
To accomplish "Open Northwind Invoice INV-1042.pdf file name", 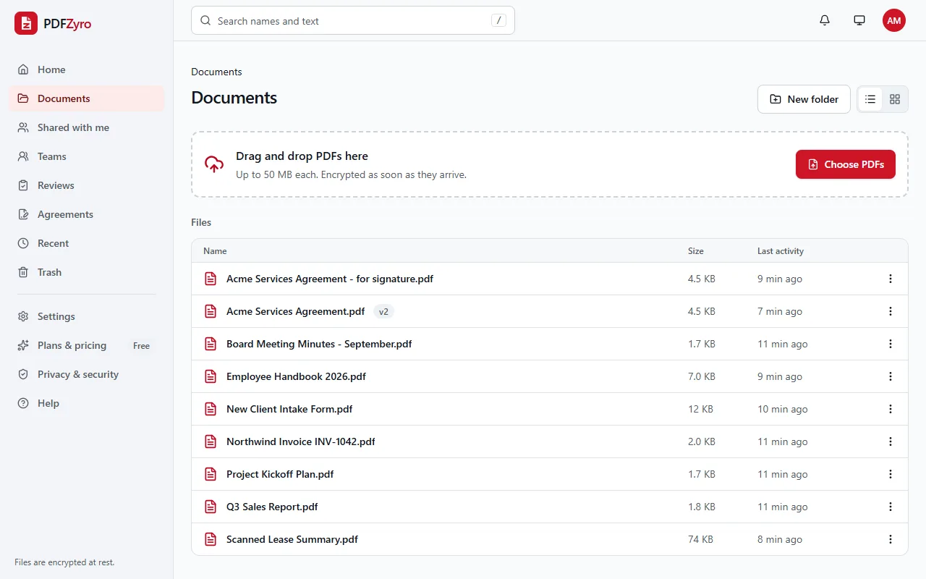I will click(301, 441).
